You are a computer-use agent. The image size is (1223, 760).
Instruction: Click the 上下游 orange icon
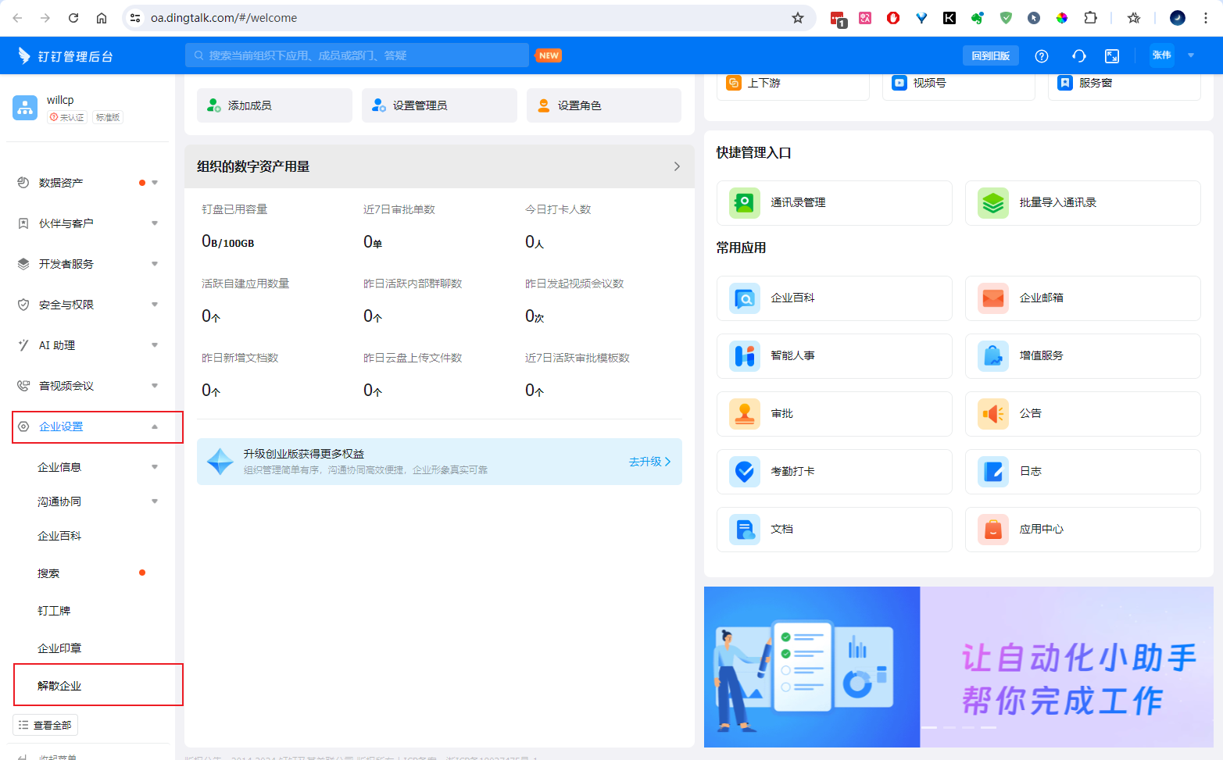[733, 83]
